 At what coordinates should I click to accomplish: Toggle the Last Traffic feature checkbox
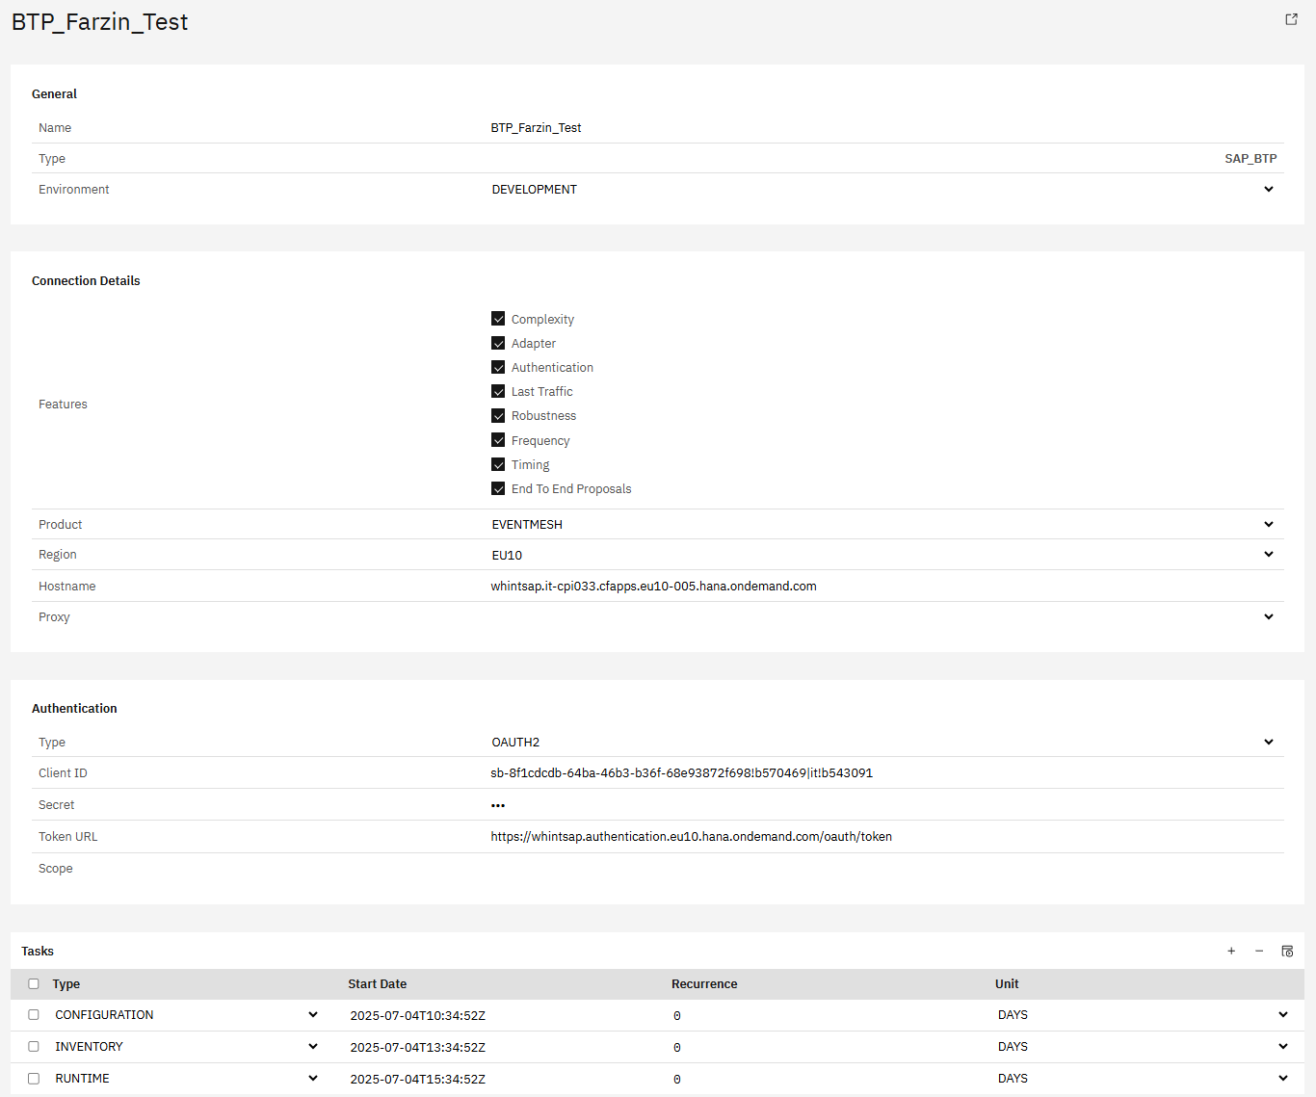498,391
